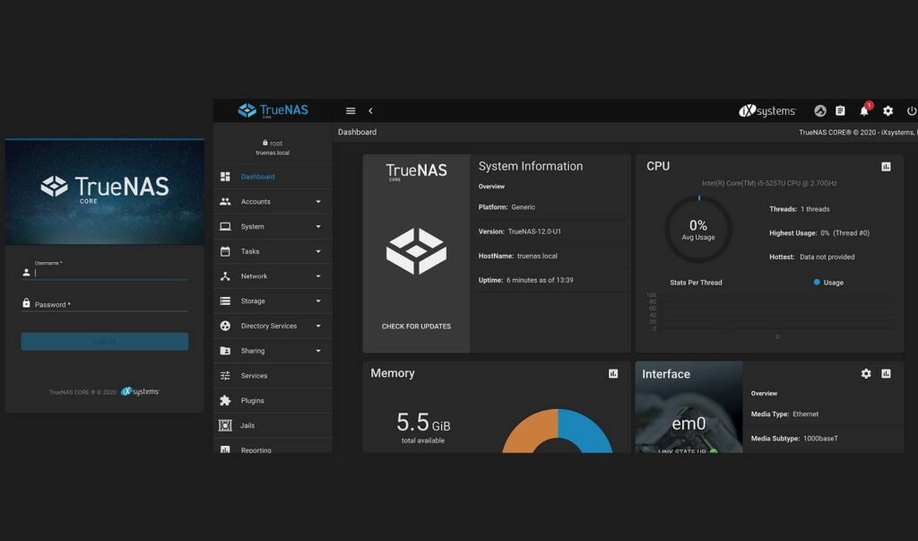Open Plugins using its sidebar icon
918x541 pixels.
click(227, 400)
